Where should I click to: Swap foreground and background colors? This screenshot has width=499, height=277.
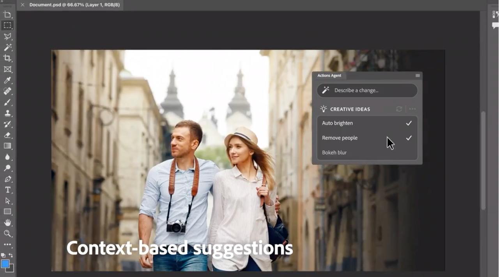(x=11, y=255)
